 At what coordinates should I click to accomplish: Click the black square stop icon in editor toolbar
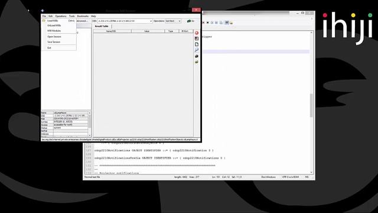point(207,22)
